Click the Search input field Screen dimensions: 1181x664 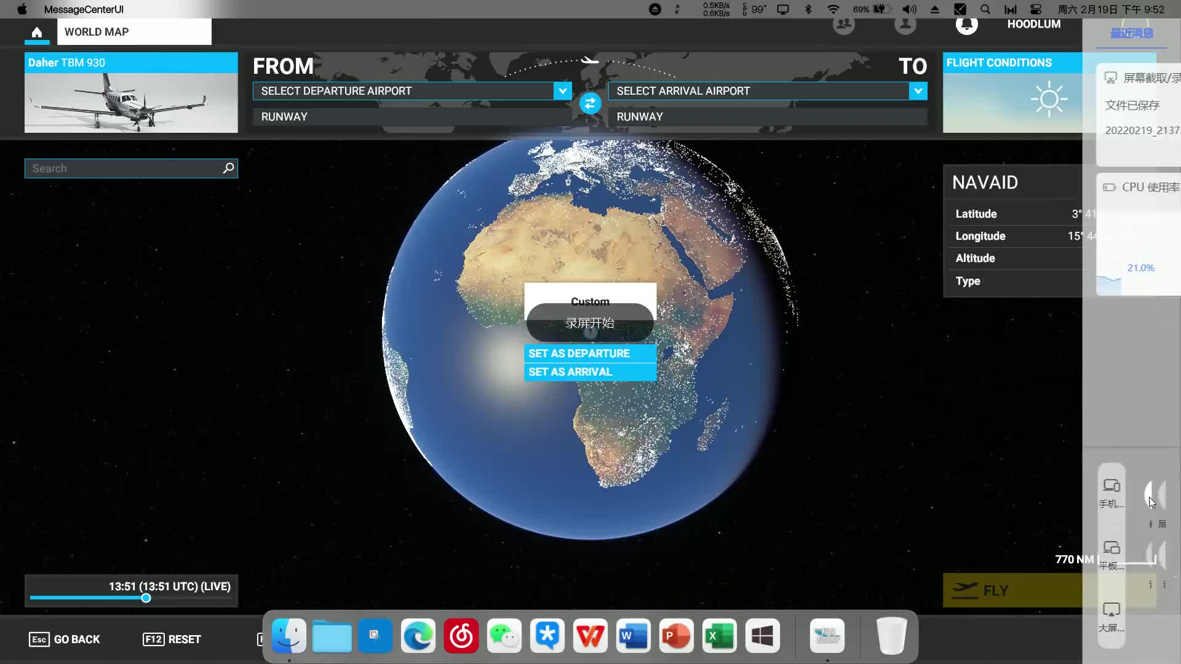point(123,168)
